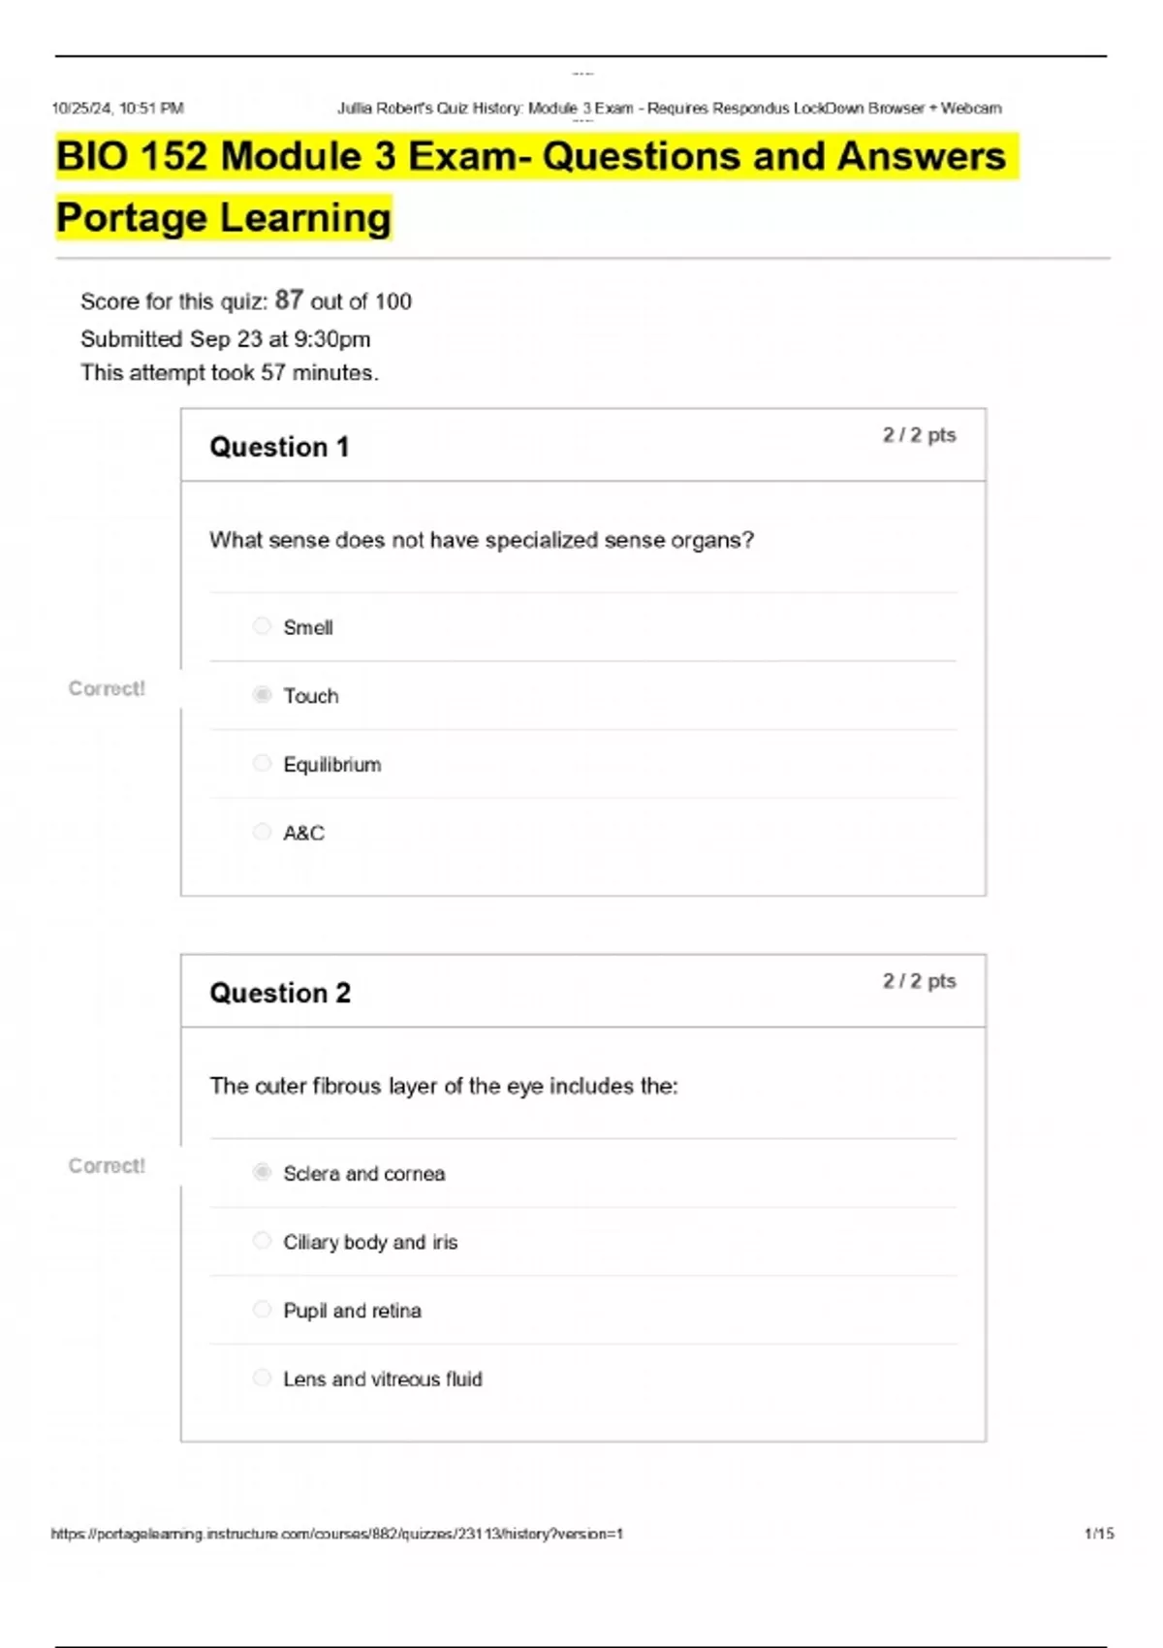This screenshot has width=1163, height=1648.
Task: Click the Submitted Sep 23 line
Action: coord(225,339)
